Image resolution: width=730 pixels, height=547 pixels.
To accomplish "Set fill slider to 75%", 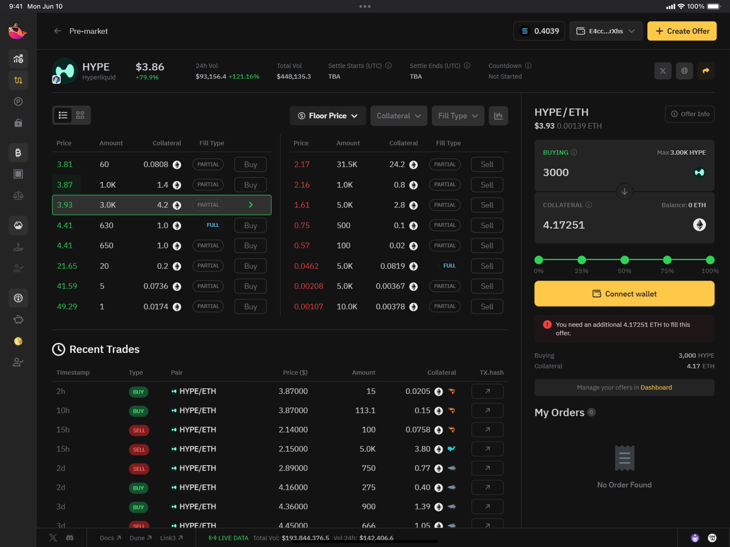I will pyautogui.click(x=667, y=260).
